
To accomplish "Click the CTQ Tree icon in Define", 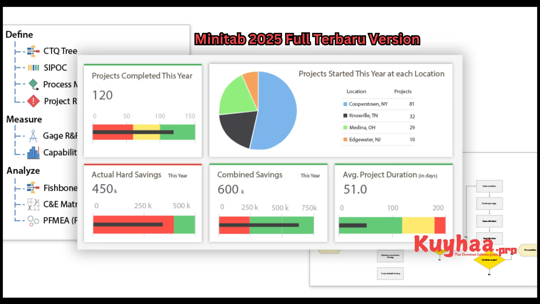I will (x=33, y=51).
